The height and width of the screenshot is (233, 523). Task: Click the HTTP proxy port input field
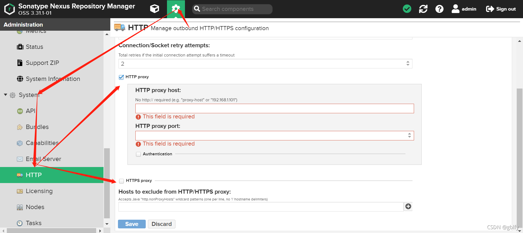pyautogui.click(x=275, y=136)
